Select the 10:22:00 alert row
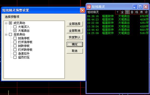This screenshot has height=95, width=150. pyautogui.click(x=118, y=23)
